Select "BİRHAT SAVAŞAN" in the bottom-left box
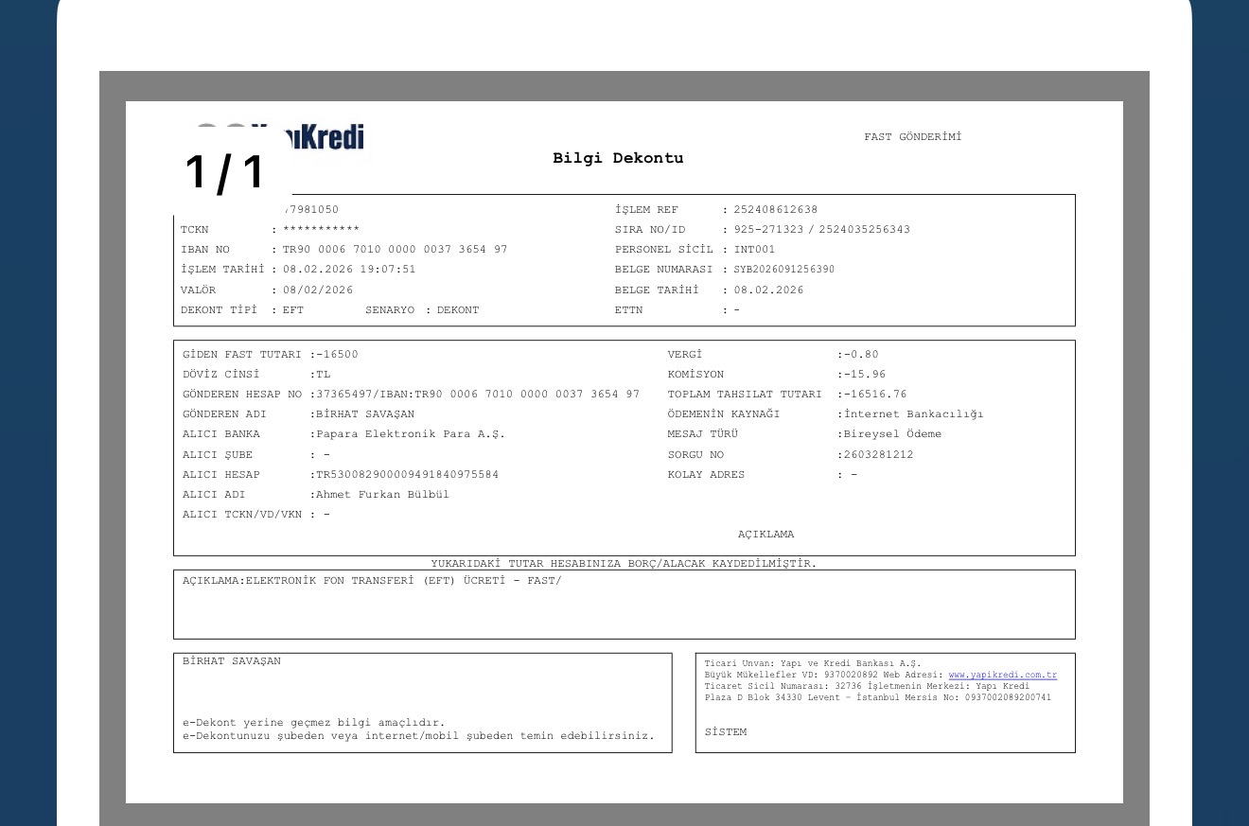The width and height of the screenshot is (1249, 826). tap(232, 661)
